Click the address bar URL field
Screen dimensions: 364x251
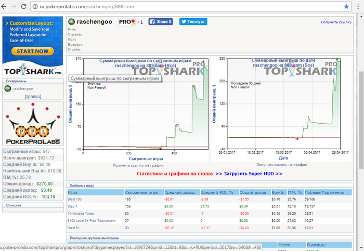point(190,6)
